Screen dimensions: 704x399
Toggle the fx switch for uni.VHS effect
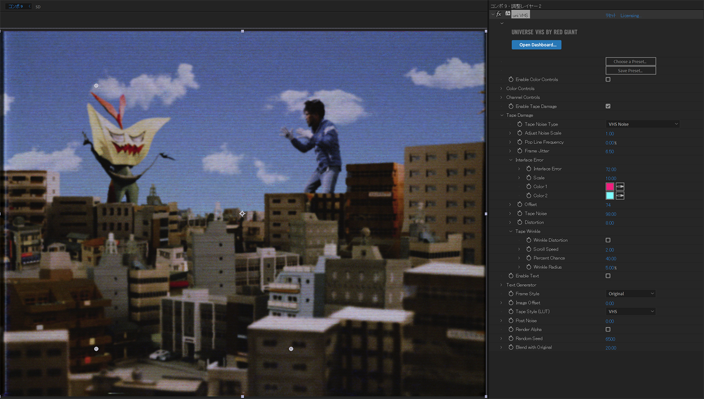coord(499,15)
